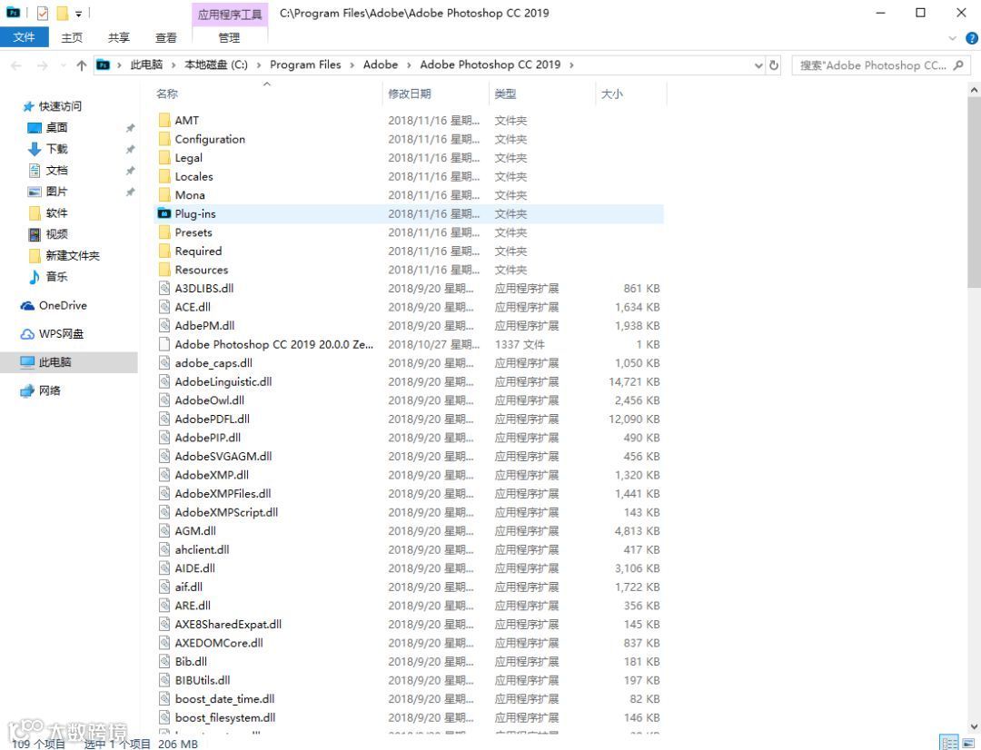
Task: Select the Locales folder name
Action: [194, 176]
